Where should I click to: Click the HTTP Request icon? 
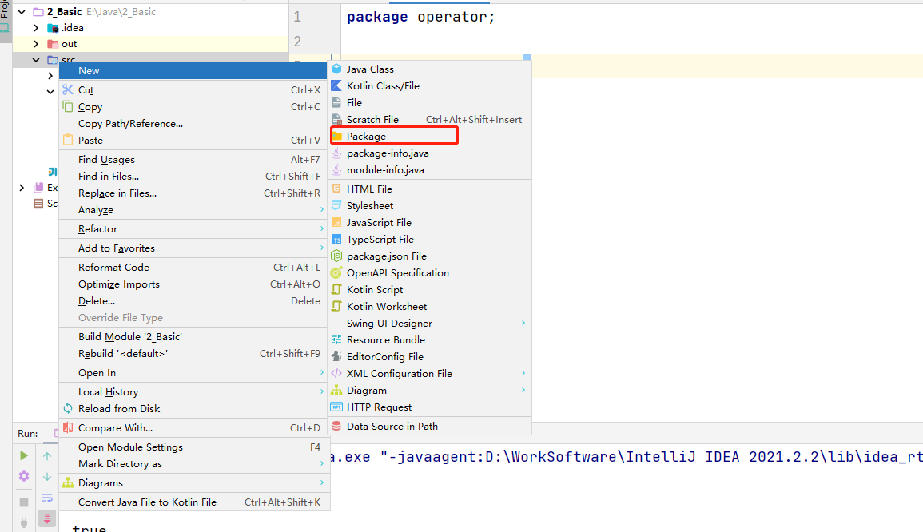click(336, 407)
